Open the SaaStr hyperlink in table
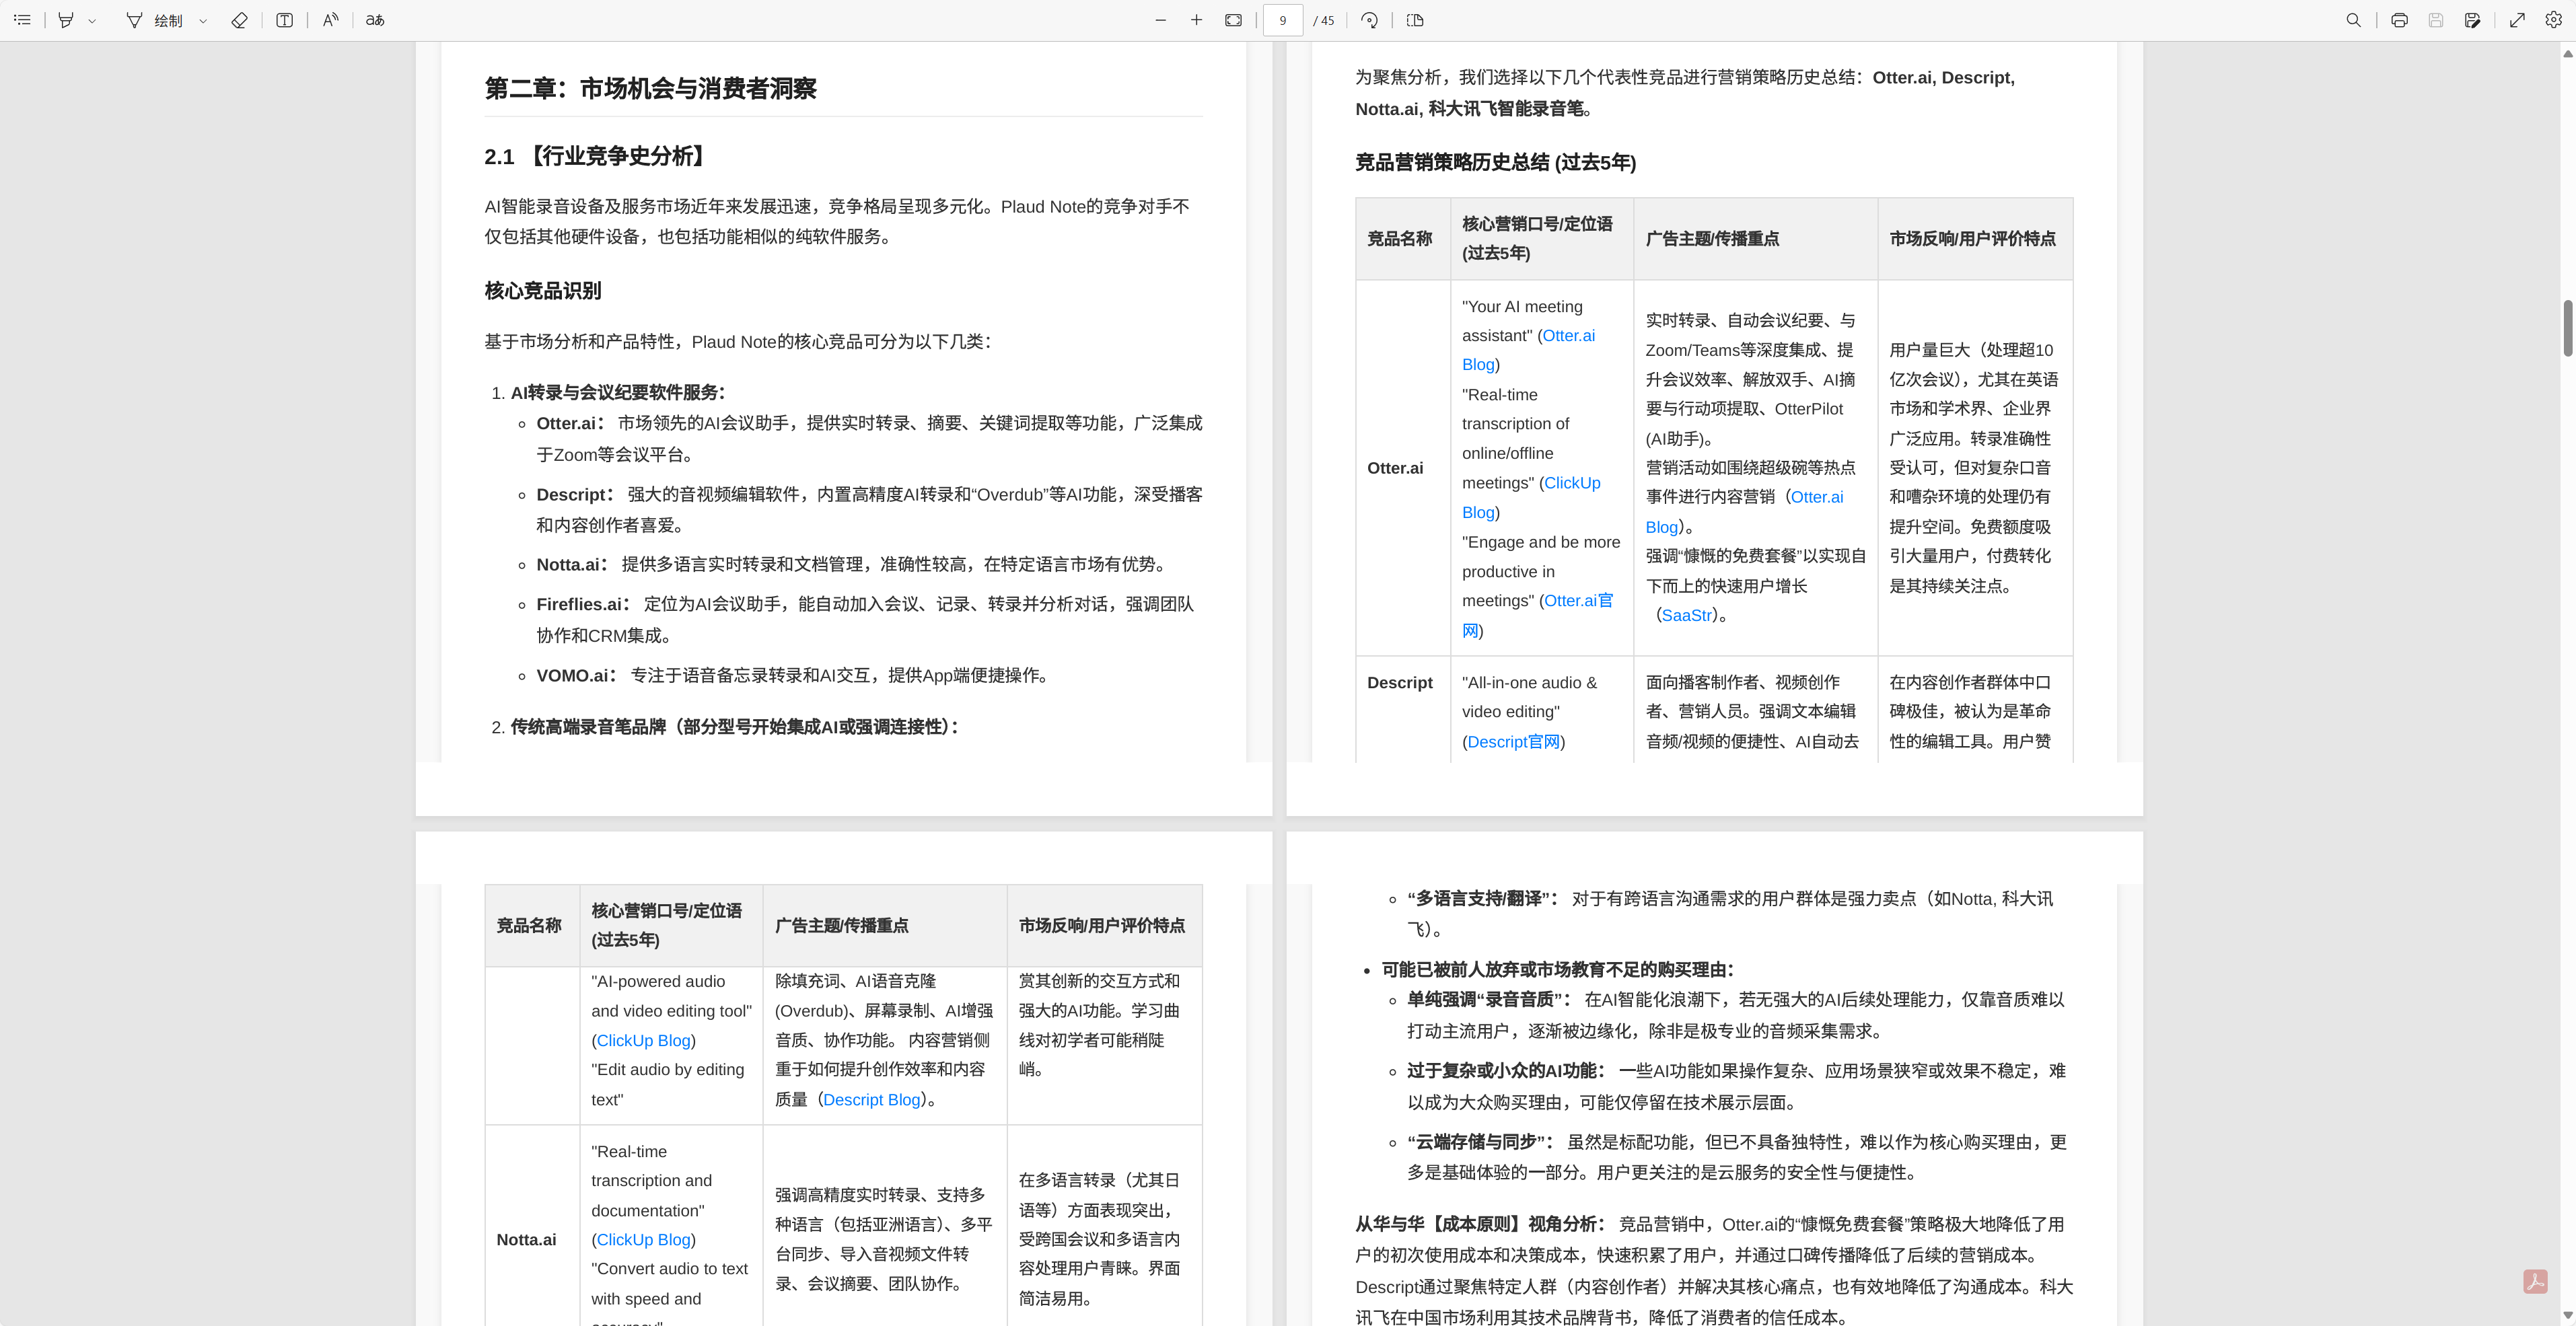This screenshot has height=1326, width=2576. pos(1686,615)
